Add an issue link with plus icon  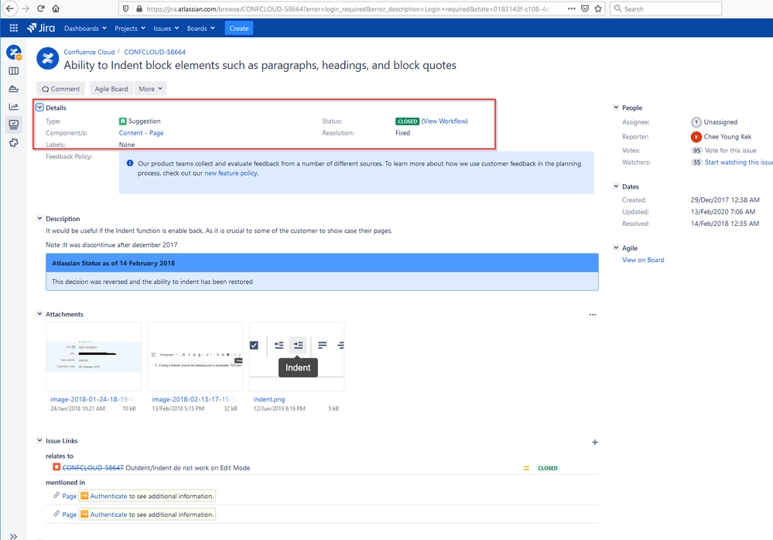594,442
